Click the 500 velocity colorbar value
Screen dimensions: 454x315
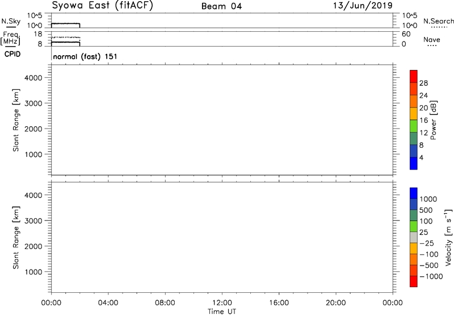point(426,210)
